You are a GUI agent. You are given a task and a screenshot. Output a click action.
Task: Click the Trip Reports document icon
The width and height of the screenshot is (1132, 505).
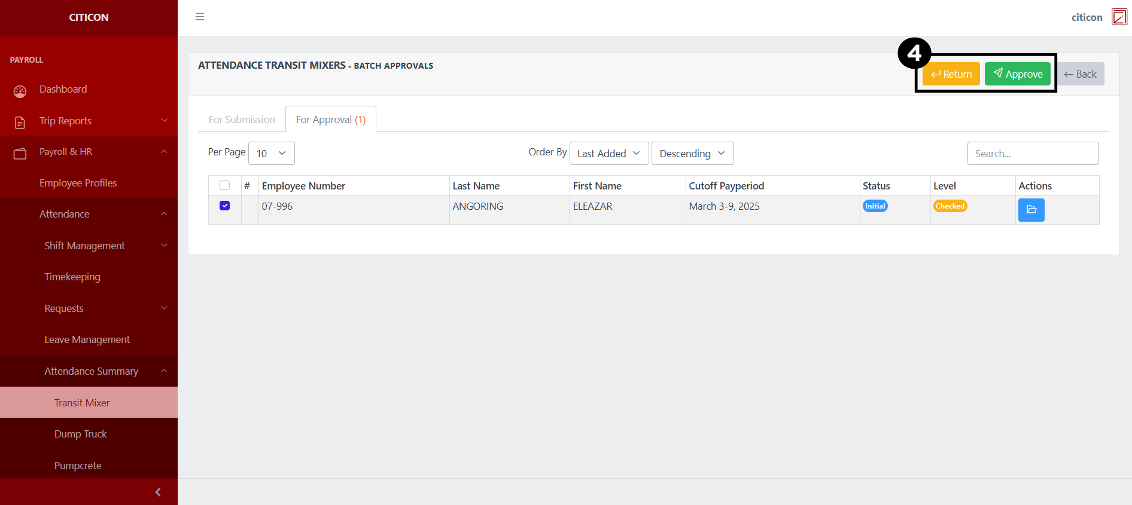point(20,122)
